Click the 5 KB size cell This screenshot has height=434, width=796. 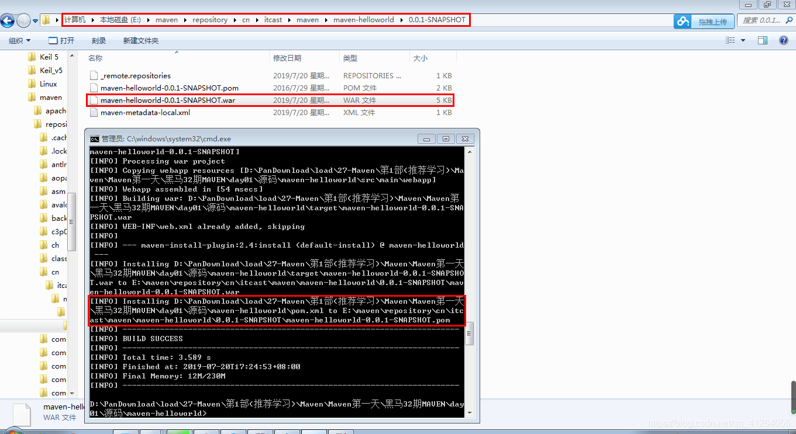[444, 100]
